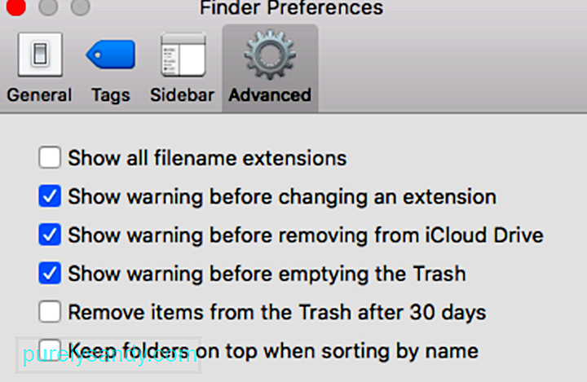Disable warning before removing from iCloud Drive
The height and width of the screenshot is (382, 587).
pos(50,235)
